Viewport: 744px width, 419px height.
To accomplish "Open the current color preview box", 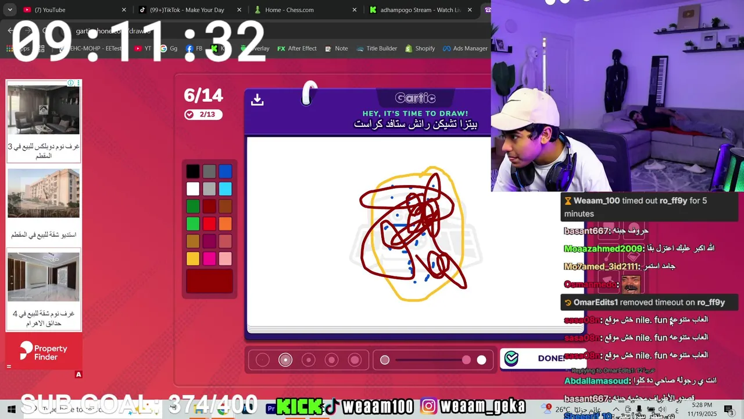I will click(209, 281).
